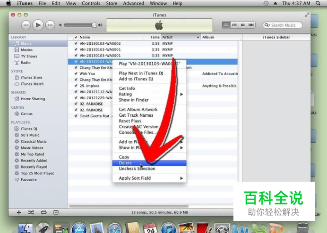Image resolution: width=327 pixels, height=233 pixels.
Task: Sort by the Time column header
Action: point(151,37)
